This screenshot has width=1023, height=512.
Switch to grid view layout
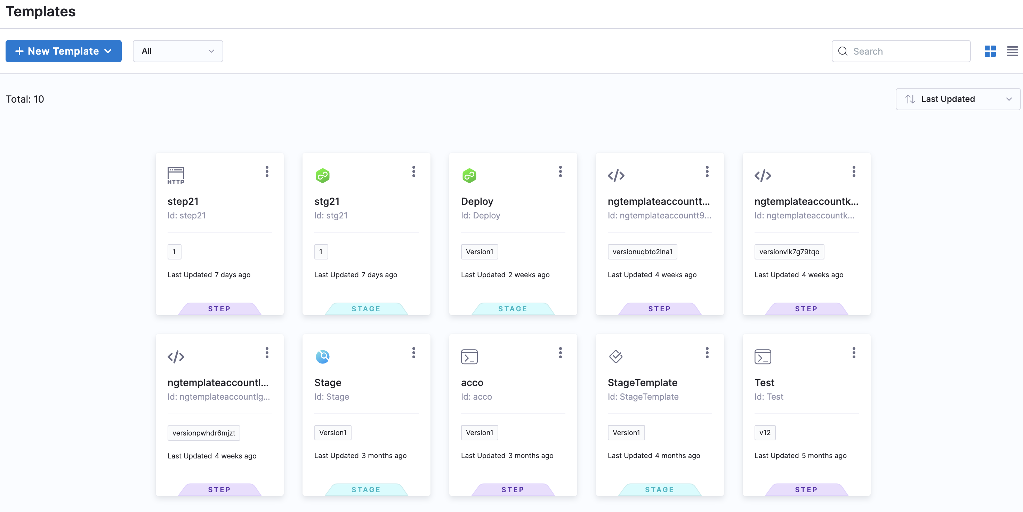point(990,51)
